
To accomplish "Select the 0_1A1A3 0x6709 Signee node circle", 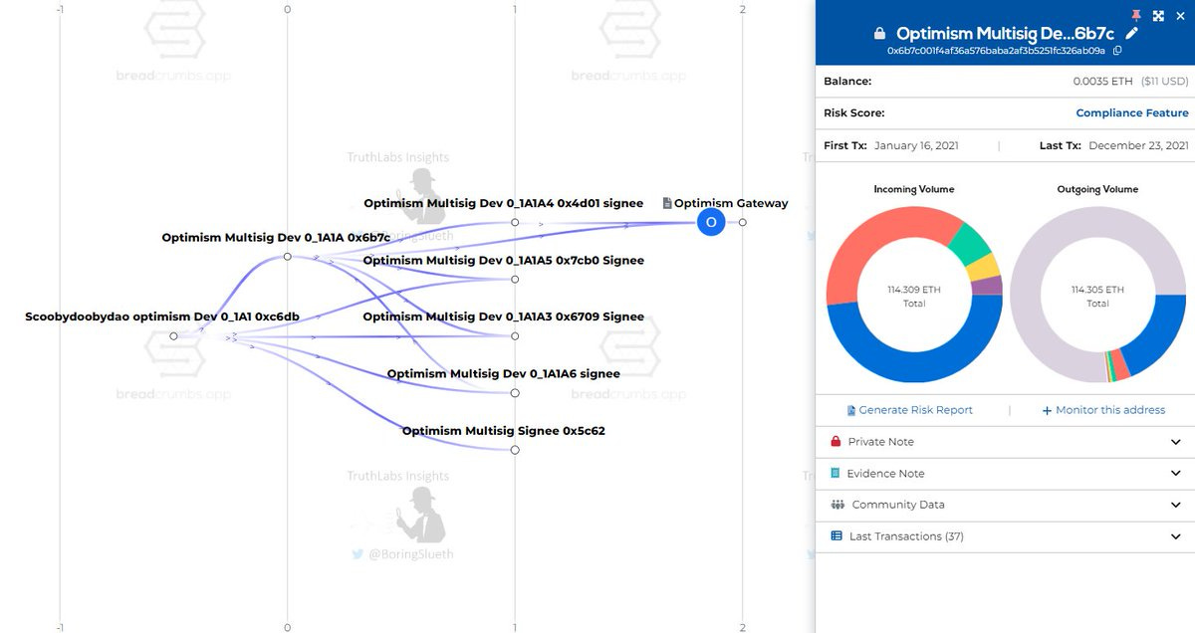I will tap(515, 336).
